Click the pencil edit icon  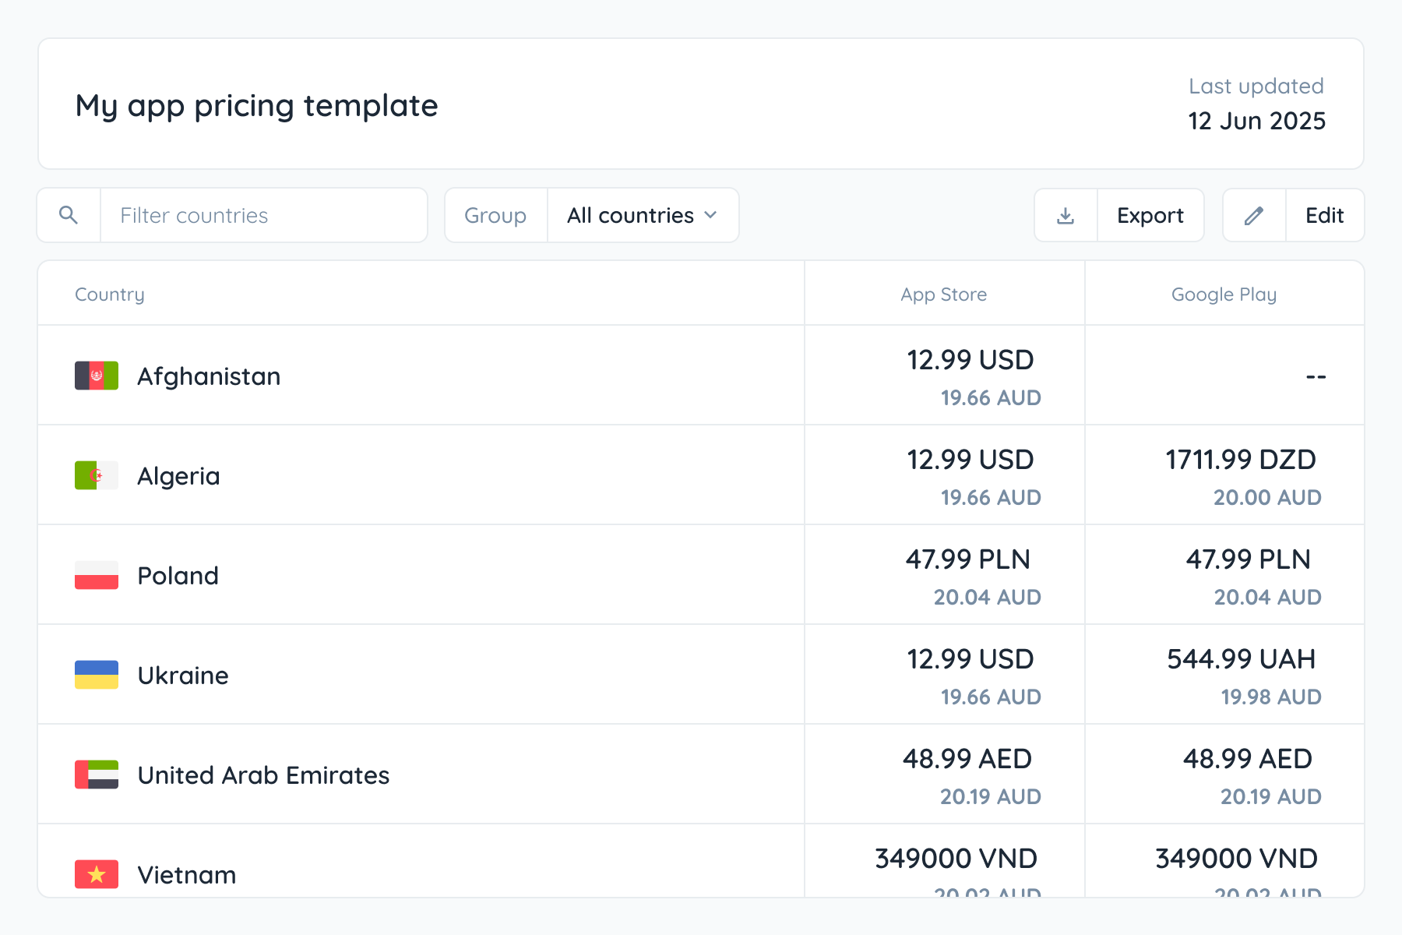pyautogui.click(x=1254, y=215)
